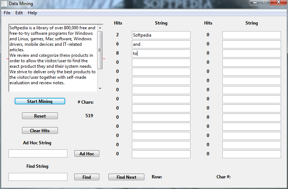Click the hits value 2 beside Softpedia
Screen dimensions: 288x189
117,35
